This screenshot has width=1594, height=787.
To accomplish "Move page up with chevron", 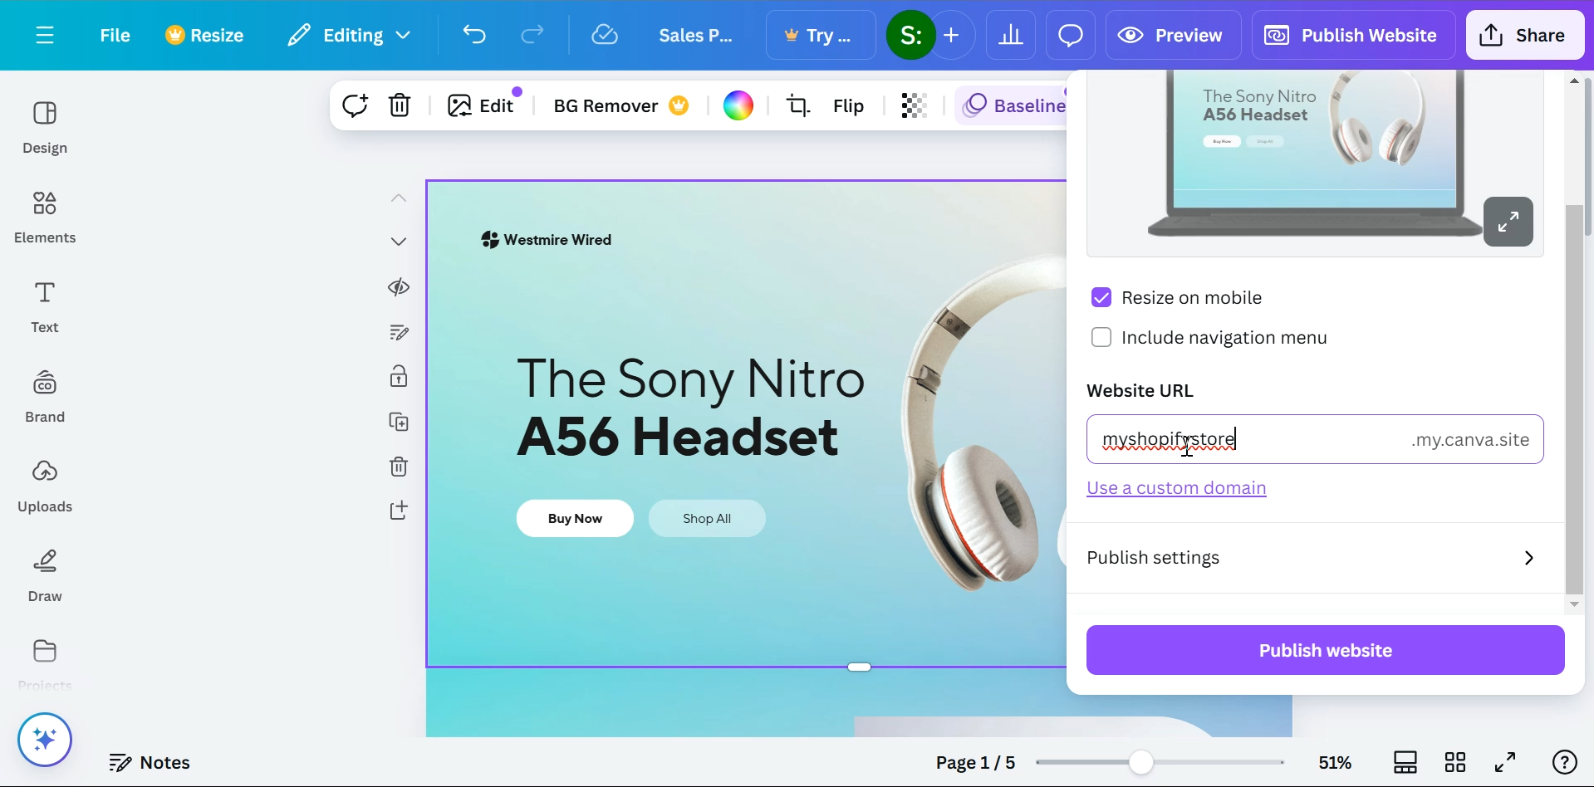I will 399,198.
